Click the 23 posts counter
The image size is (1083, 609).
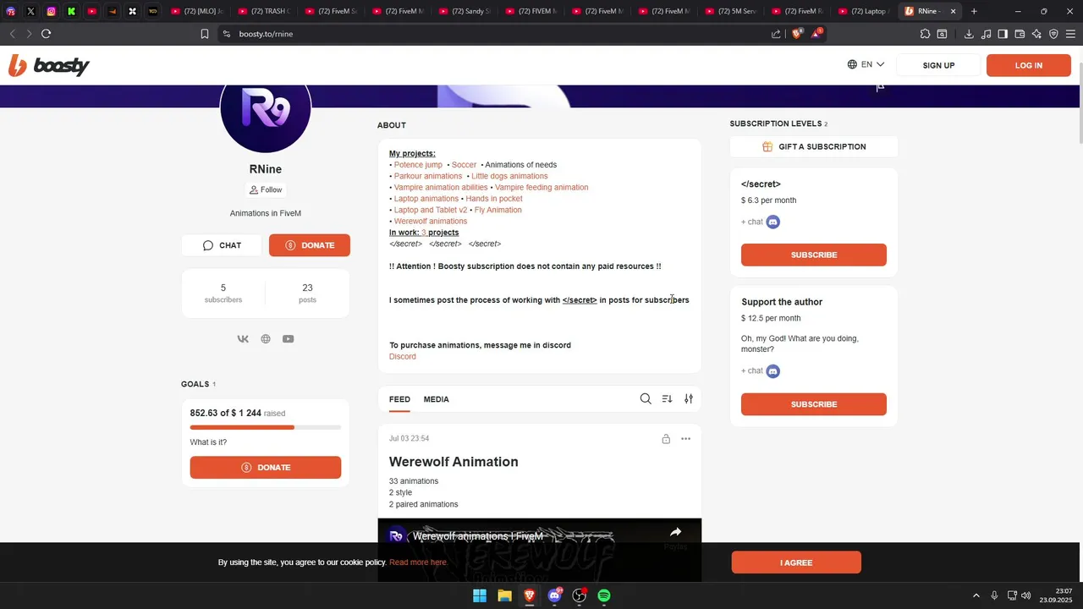(x=307, y=293)
